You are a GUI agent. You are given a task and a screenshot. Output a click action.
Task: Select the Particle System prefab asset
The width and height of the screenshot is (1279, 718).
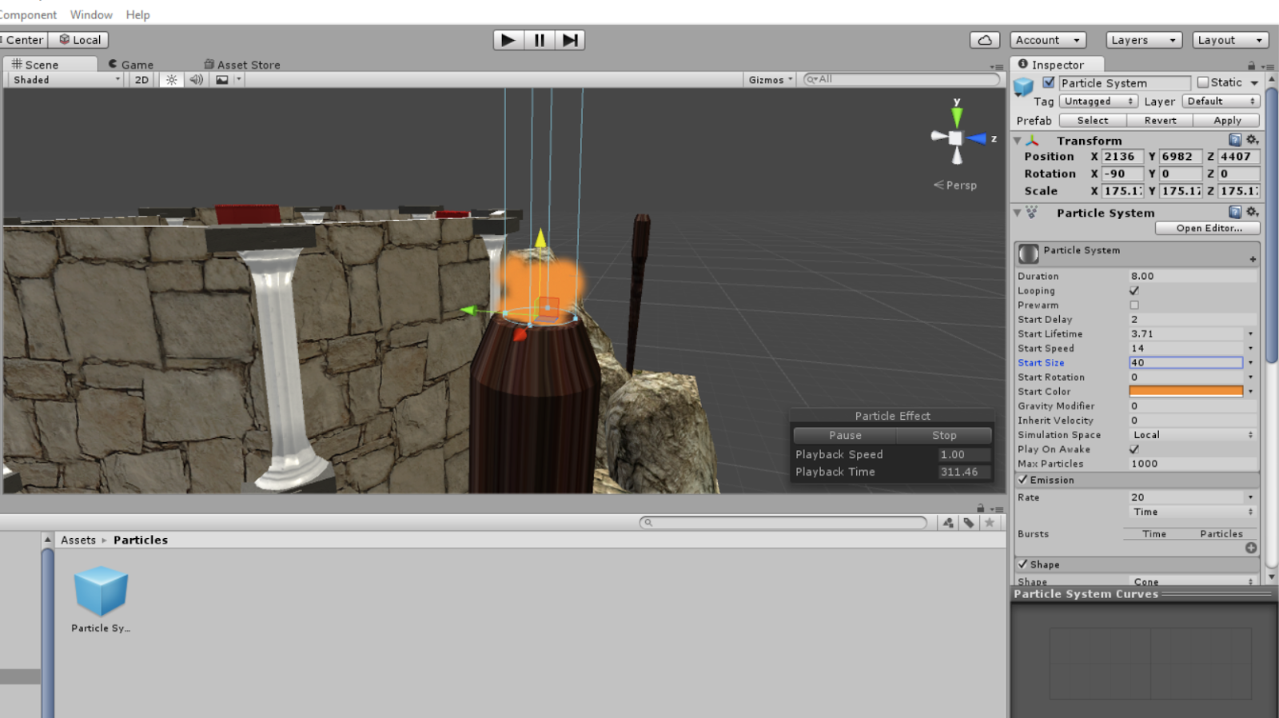(x=101, y=599)
